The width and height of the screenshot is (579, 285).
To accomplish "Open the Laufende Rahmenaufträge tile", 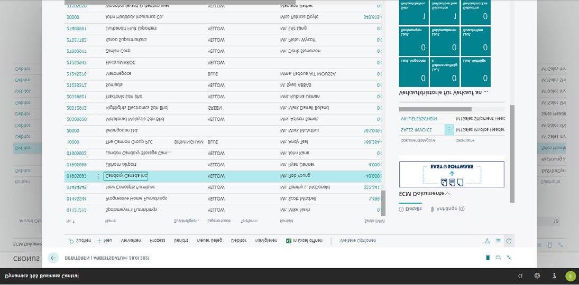I will click(445, 72).
